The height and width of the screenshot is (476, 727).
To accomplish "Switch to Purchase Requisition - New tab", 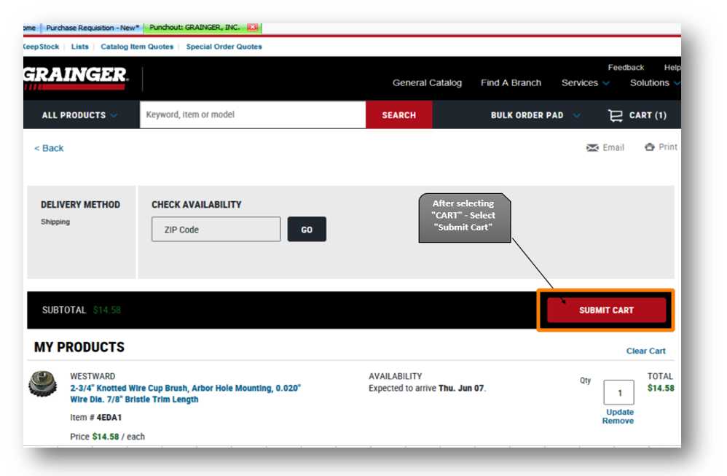I will point(93,28).
